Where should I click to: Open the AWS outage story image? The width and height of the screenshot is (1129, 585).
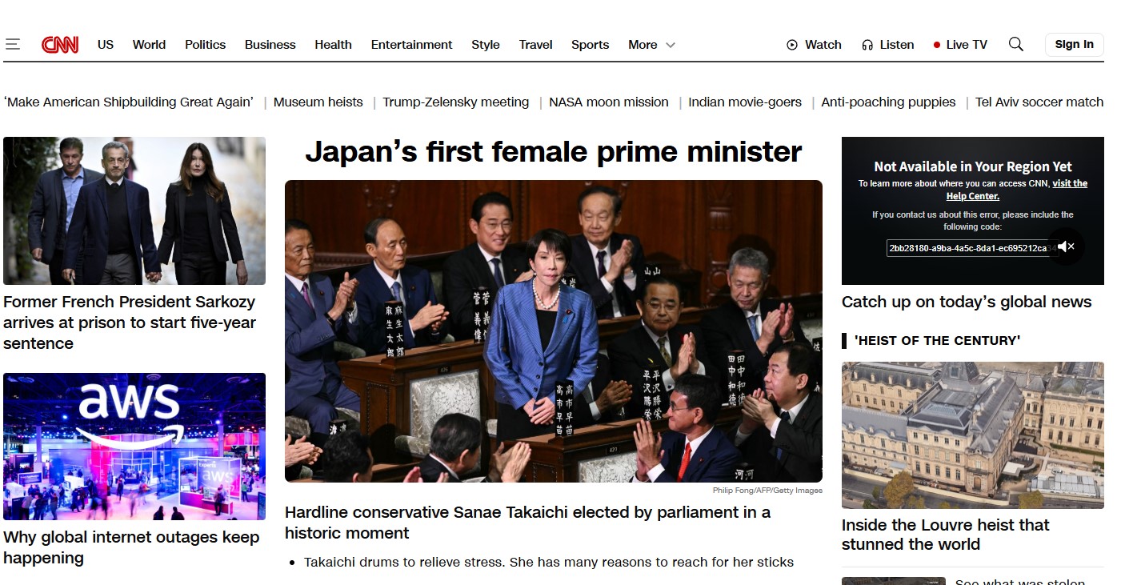134,447
